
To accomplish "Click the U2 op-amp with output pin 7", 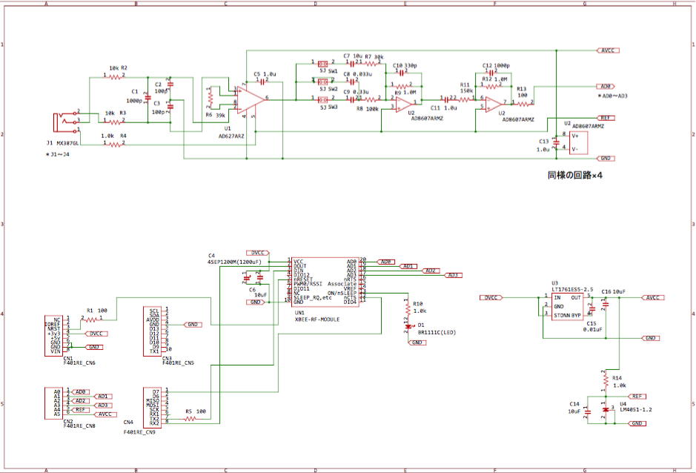I will click(493, 105).
